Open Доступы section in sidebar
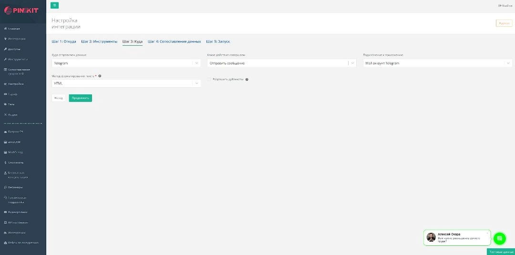515x255 pixels. coord(14,49)
